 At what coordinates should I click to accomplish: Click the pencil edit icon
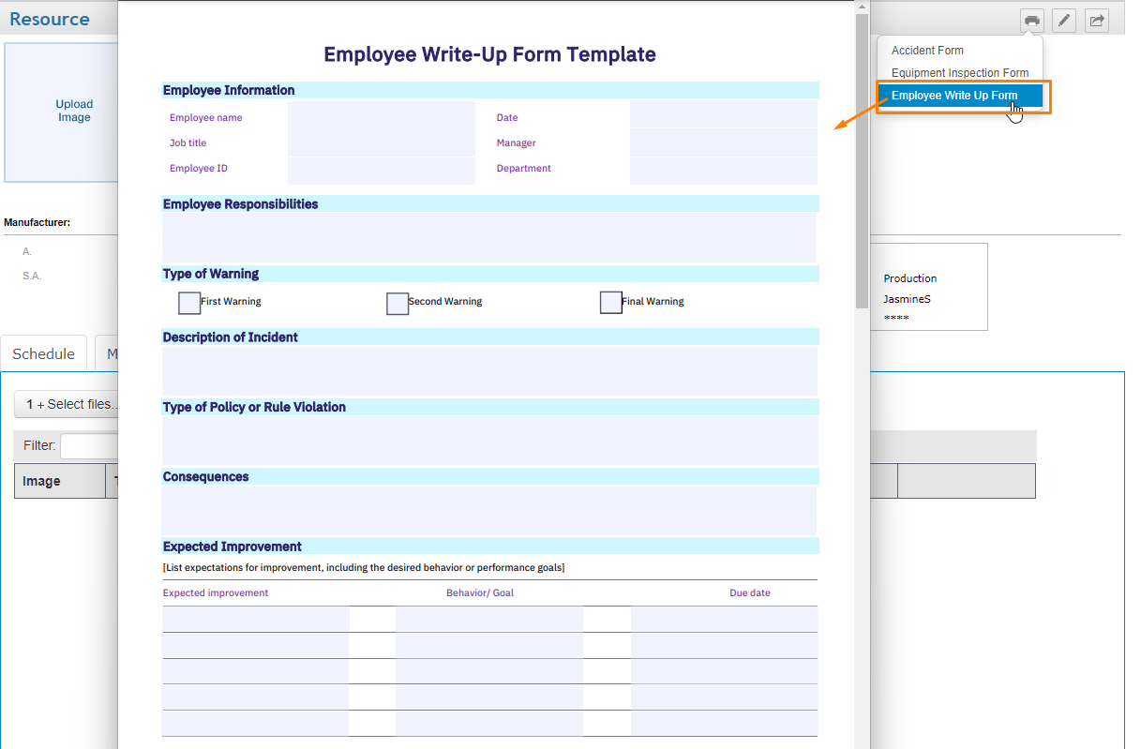click(x=1064, y=20)
